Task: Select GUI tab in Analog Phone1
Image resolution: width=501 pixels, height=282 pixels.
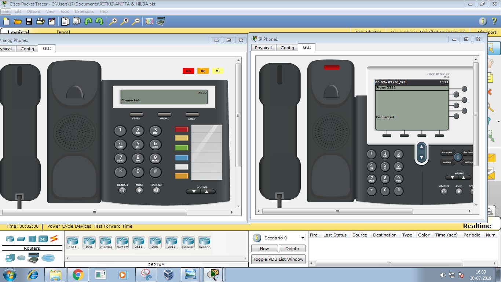Action: (47, 48)
